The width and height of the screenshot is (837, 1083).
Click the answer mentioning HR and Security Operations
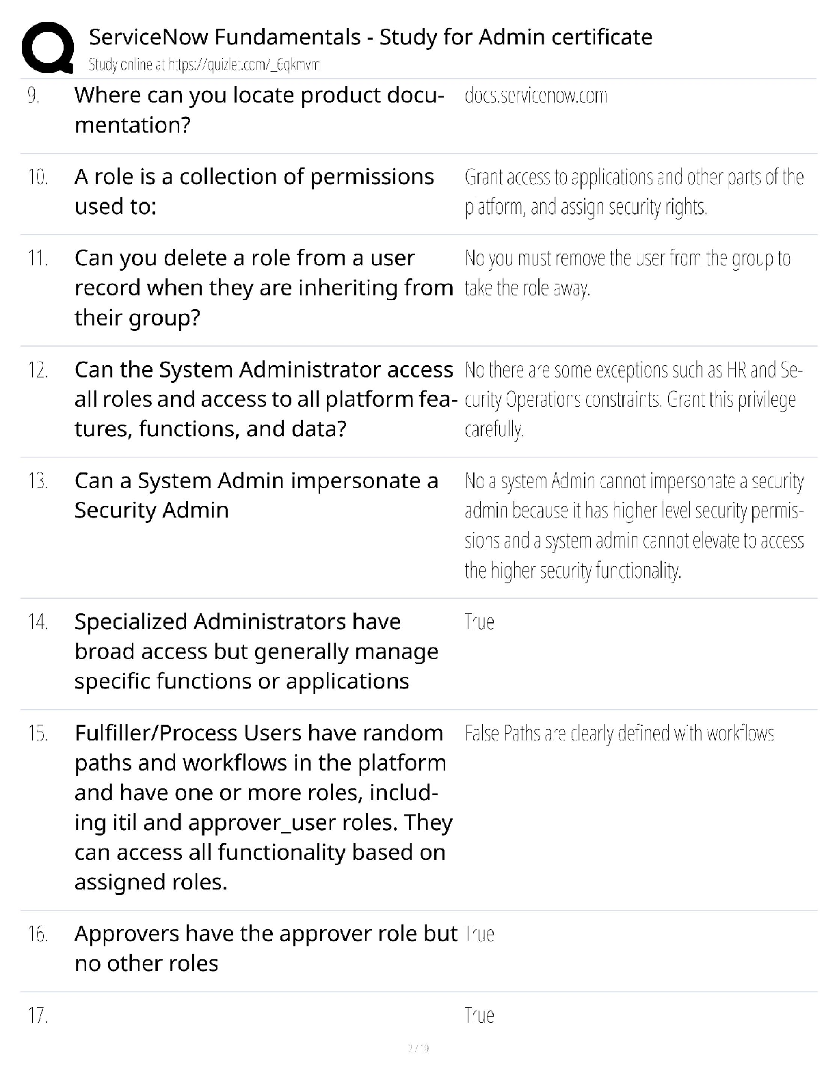click(633, 399)
